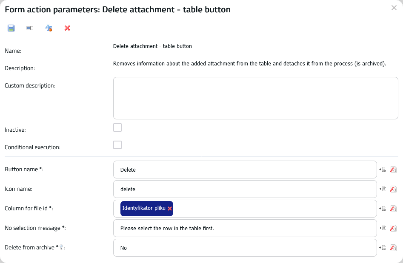The width and height of the screenshot is (403, 263).
Task: Tick the Conditional execution checkbox
Action: tap(117, 145)
